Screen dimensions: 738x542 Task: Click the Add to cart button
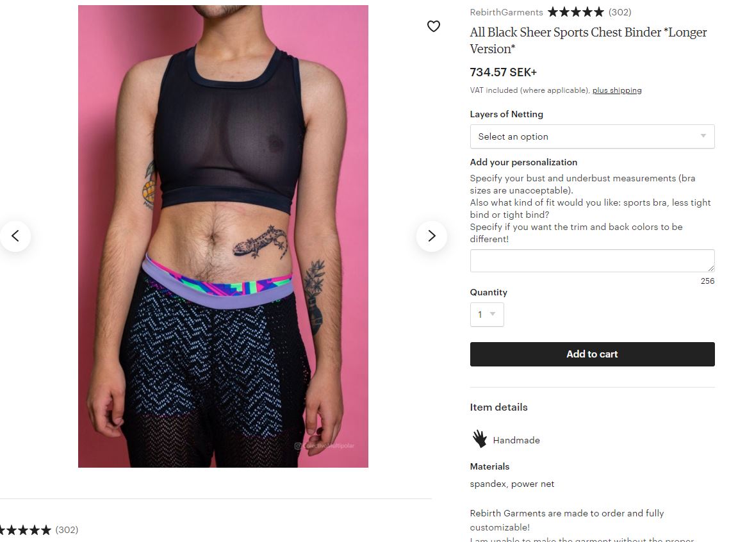[592, 354]
